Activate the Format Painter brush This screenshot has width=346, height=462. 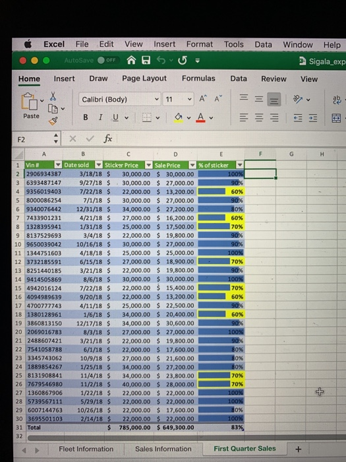(x=53, y=121)
